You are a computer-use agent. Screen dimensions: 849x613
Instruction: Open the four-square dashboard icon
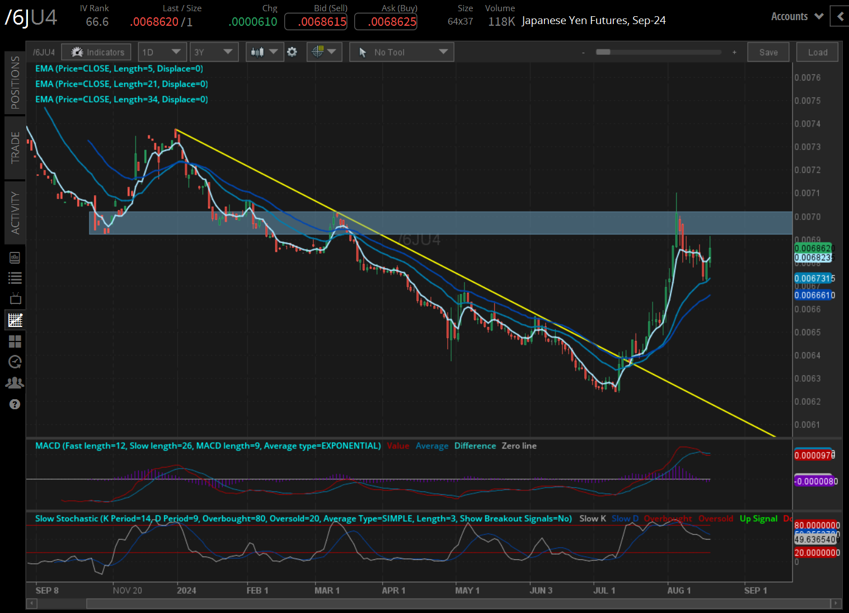(15, 341)
